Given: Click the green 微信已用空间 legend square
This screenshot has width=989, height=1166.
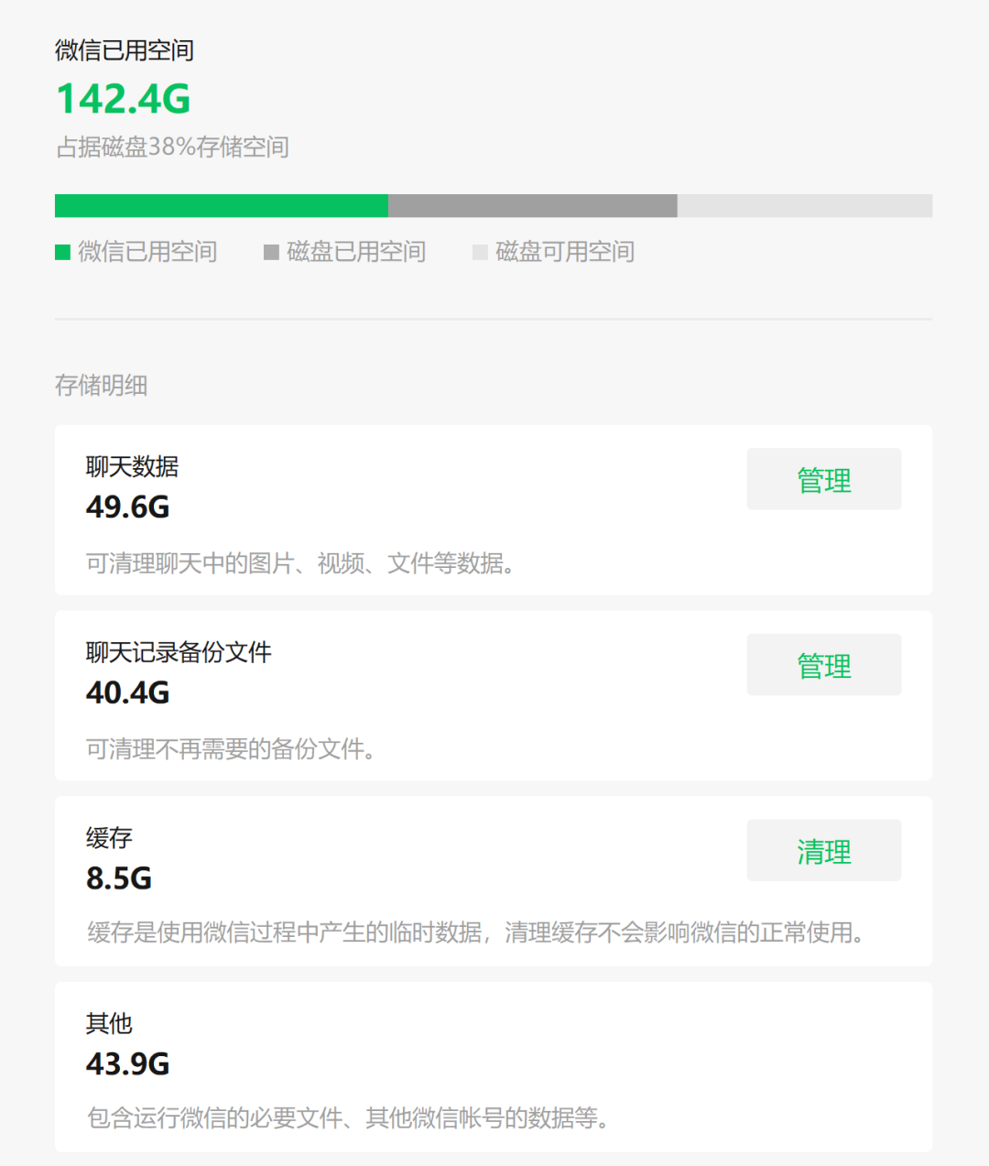Looking at the screenshot, I should [62, 252].
